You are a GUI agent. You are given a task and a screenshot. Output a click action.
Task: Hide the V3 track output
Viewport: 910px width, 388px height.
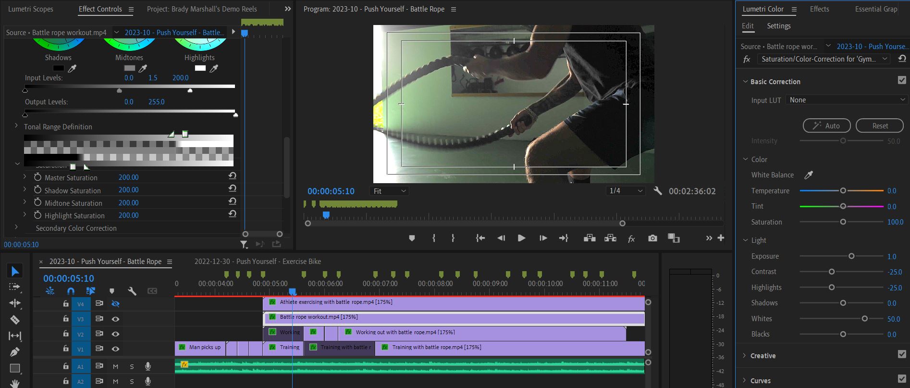pyautogui.click(x=115, y=319)
